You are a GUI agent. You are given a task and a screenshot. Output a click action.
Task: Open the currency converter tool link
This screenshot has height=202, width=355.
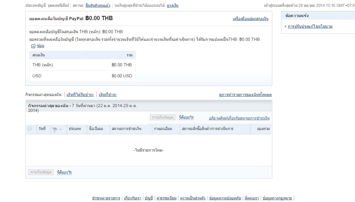coord(250,19)
